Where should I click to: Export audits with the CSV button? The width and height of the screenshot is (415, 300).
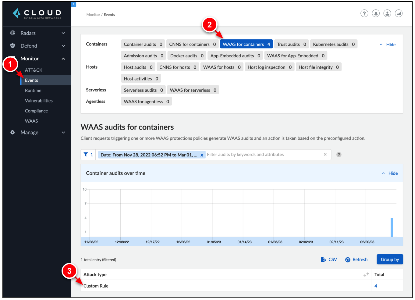[329, 259]
